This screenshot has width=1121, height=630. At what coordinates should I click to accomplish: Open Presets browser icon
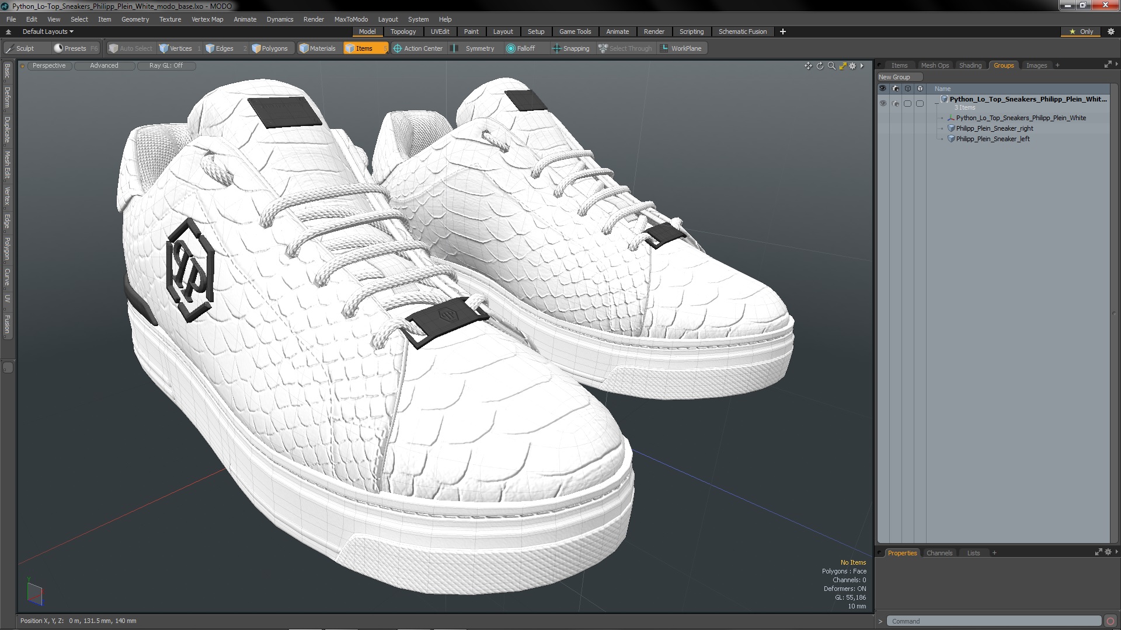[58, 48]
